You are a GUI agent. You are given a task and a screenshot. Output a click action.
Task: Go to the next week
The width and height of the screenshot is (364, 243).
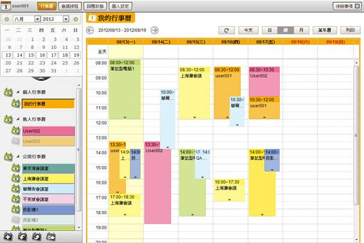155,30
